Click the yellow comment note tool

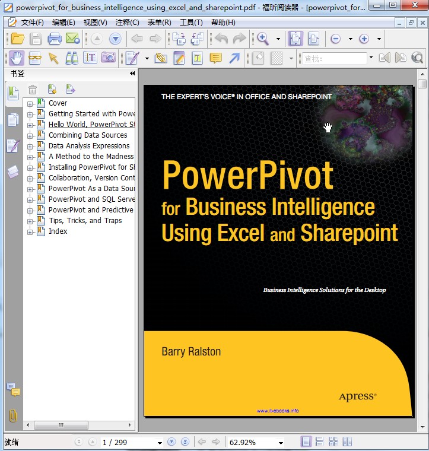(215, 58)
